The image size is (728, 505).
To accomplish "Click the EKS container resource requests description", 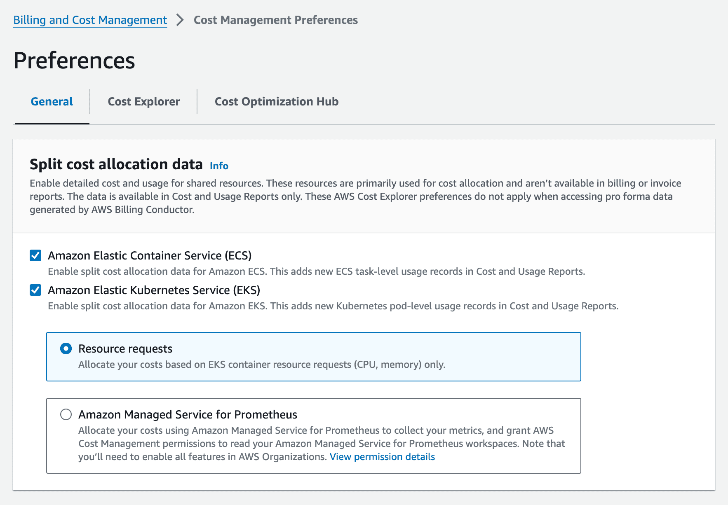I will click(262, 365).
